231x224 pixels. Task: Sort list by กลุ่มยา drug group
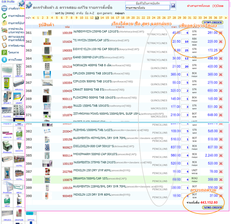[x=120, y=13]
